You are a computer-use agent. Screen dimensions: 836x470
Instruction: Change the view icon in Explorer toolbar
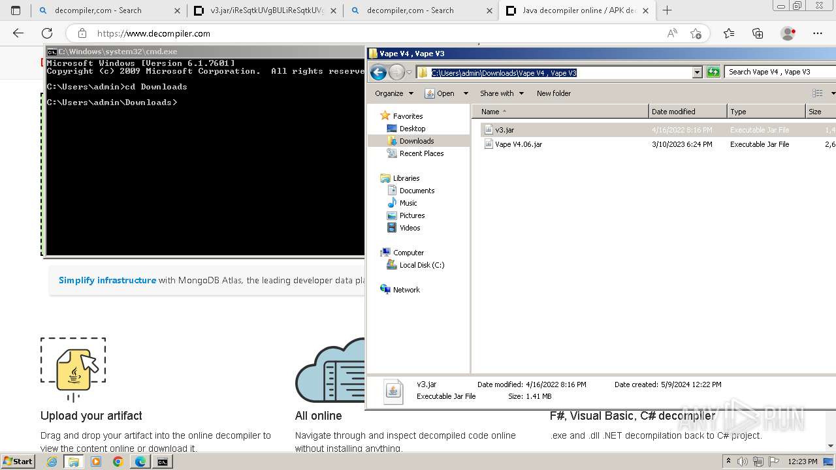tap(817, 93)
